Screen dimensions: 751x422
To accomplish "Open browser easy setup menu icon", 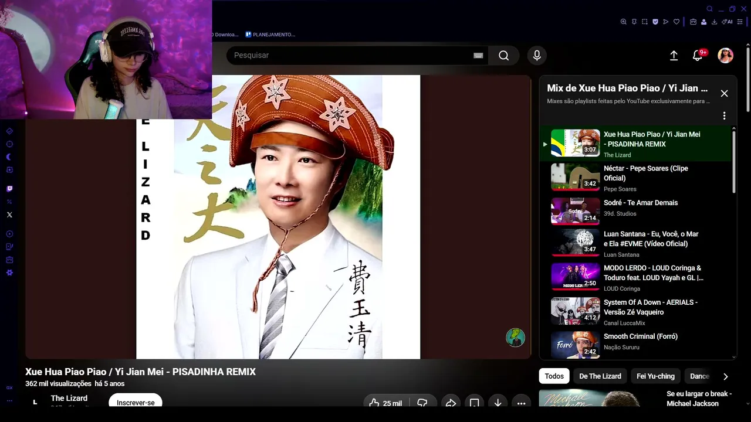I will pyautogui.click(x=740, y=22).
